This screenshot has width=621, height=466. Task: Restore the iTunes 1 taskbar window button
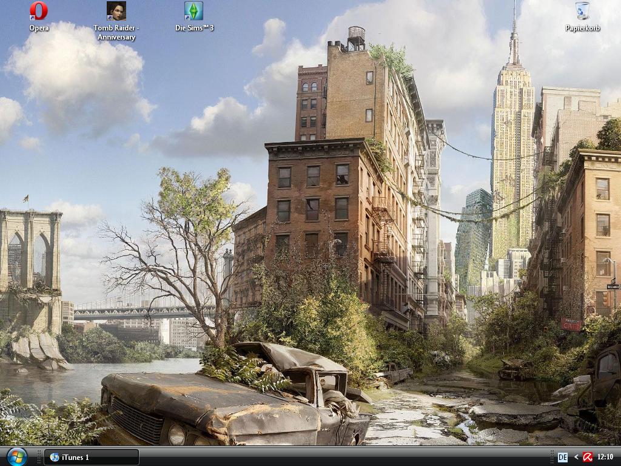tap(91, 457)
